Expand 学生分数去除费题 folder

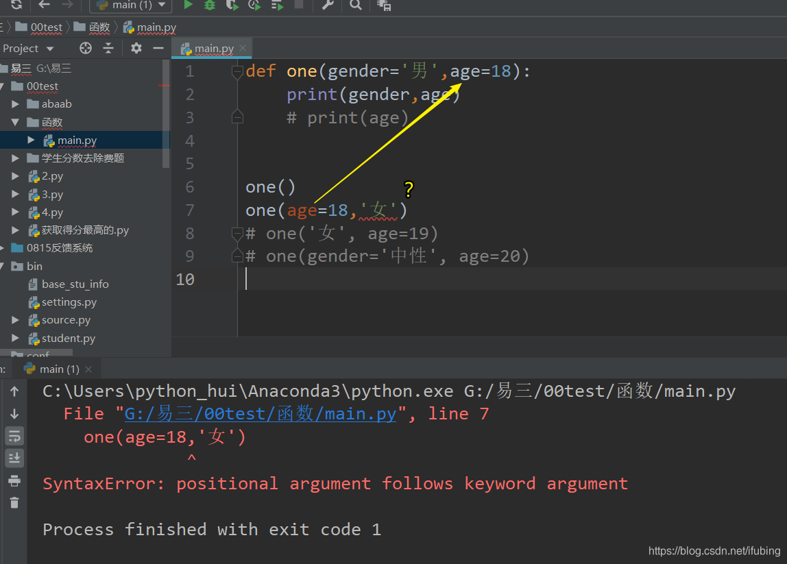[15, 158]
